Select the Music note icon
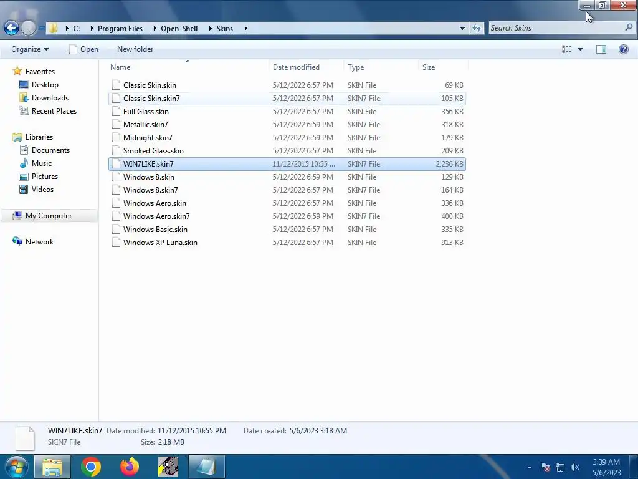 pos(24,163)
